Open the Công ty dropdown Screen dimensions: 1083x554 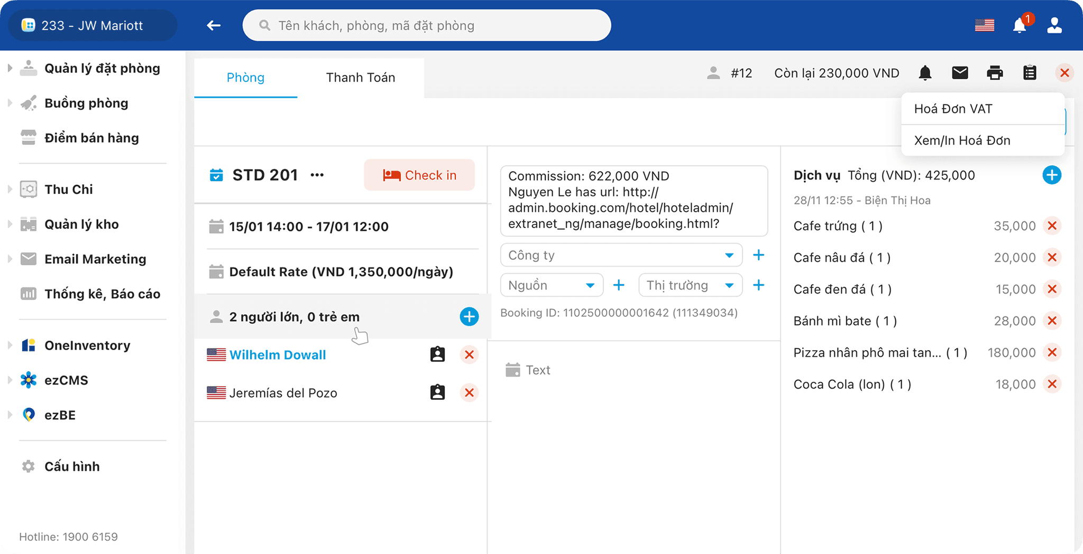(x=621, y=255)
